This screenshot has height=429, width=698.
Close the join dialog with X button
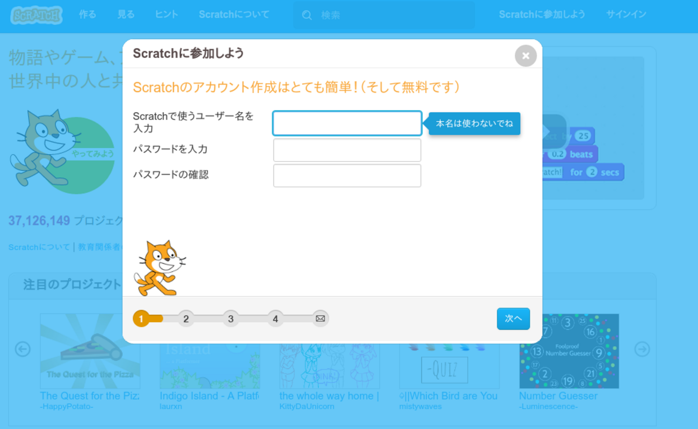pos(526,56)
